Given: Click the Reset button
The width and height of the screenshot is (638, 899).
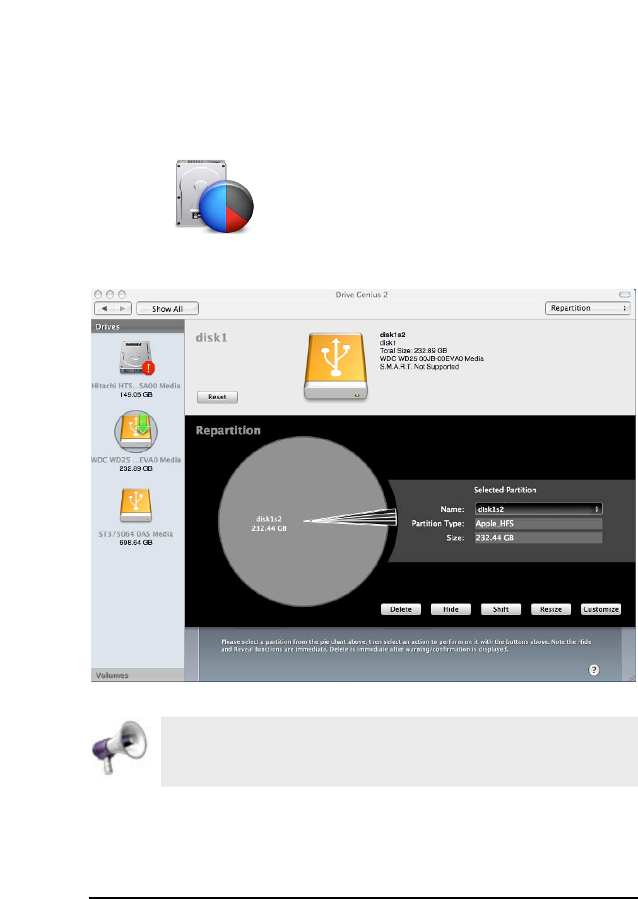Looking at the screenshot, I should [217, 397].
